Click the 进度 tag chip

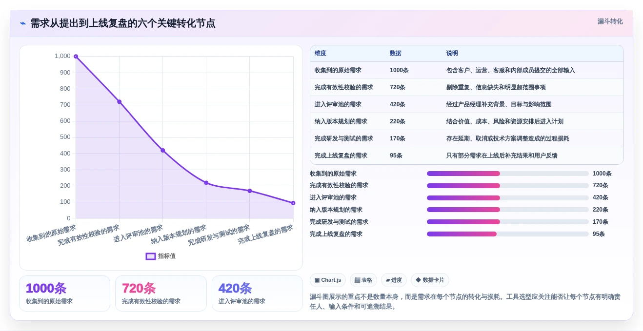tap(394, 280)
